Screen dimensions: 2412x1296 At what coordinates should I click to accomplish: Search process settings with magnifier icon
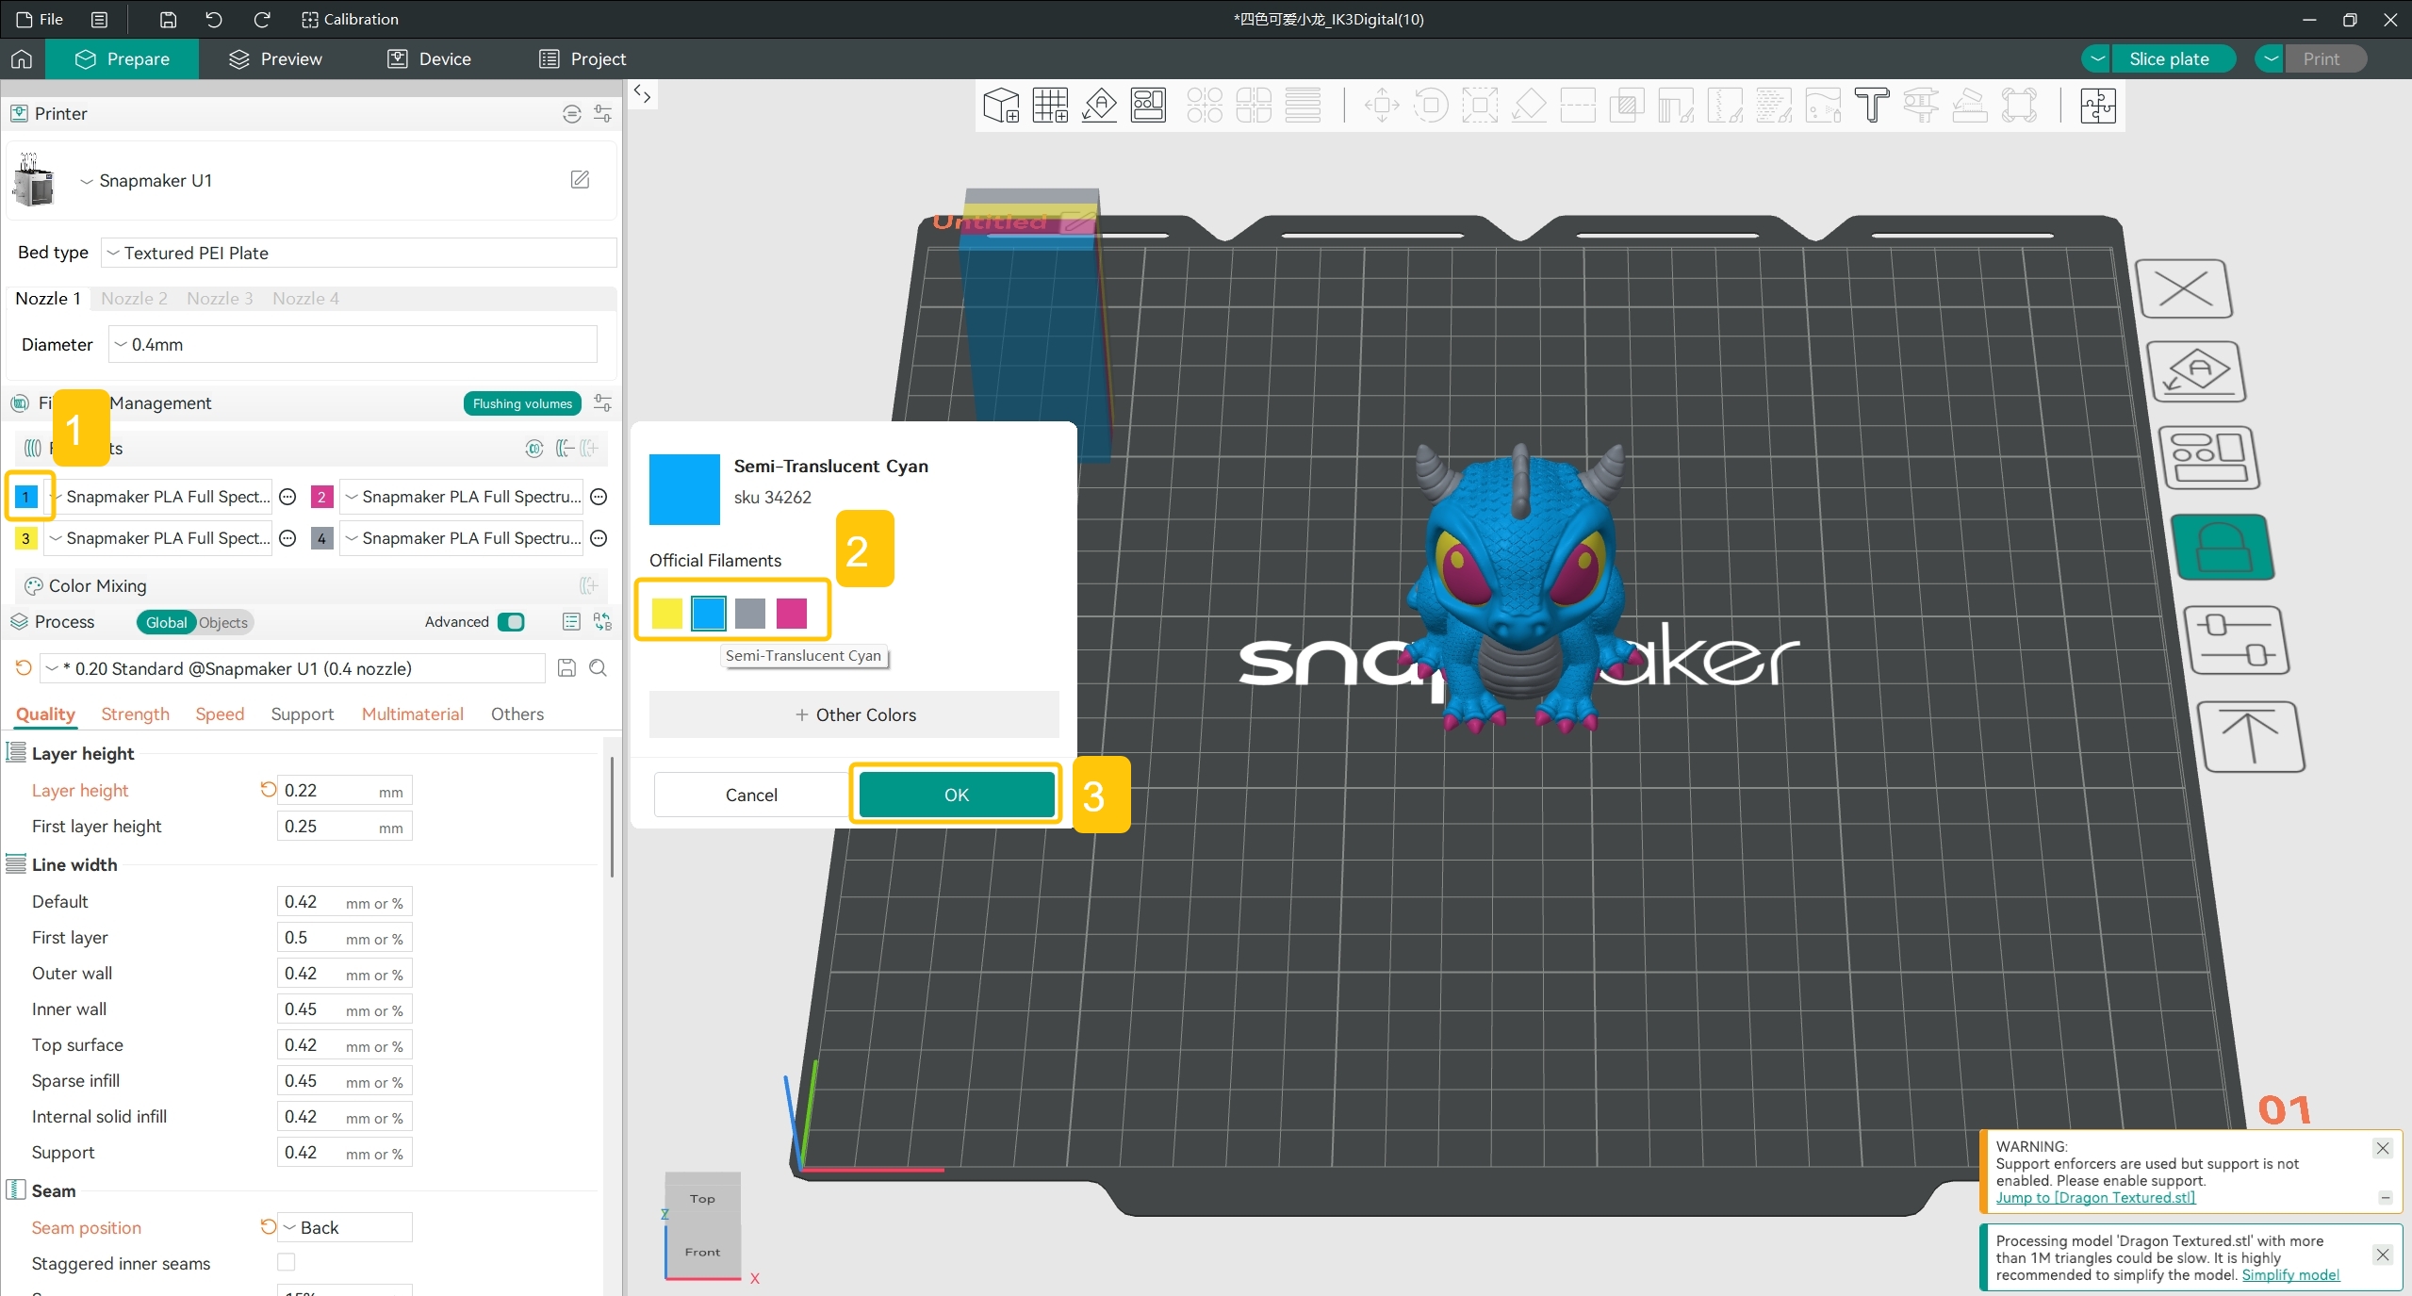point(598,668)
